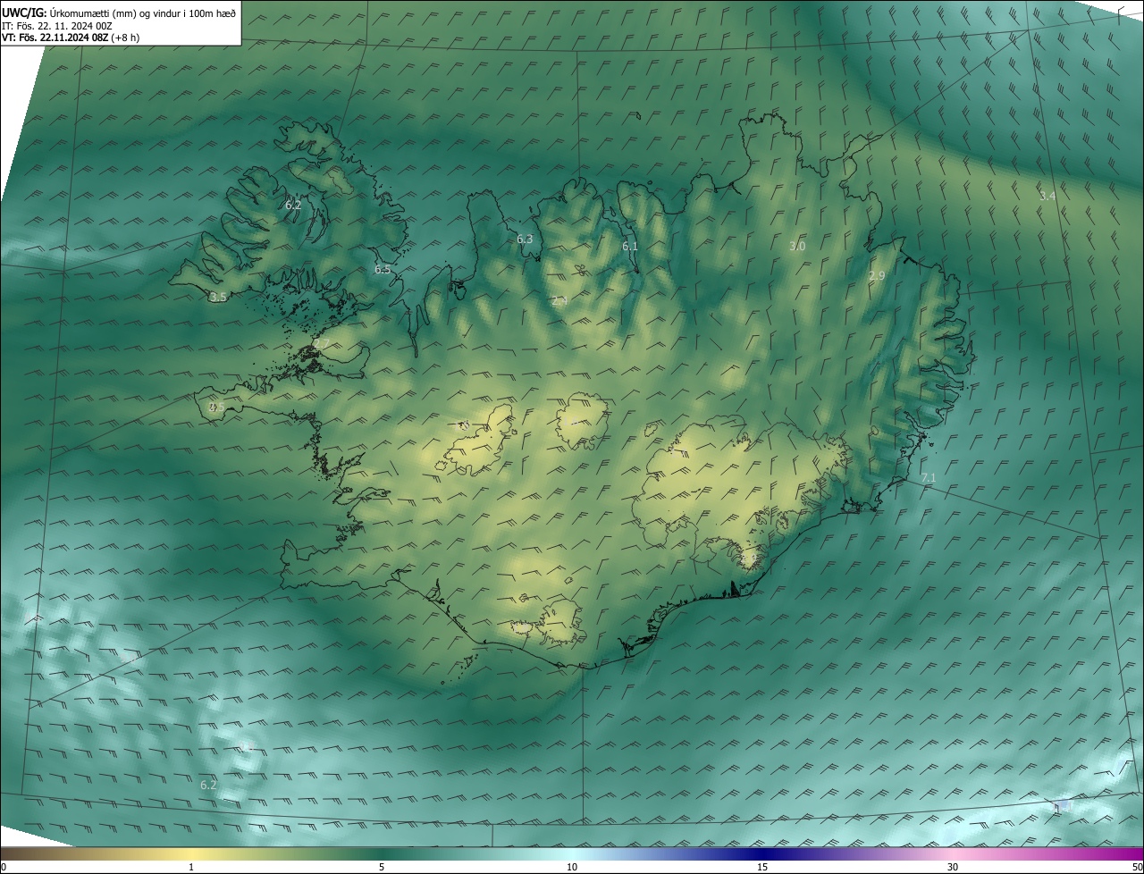The width and height of the screenshot is (1144, 874).
Task: Click the 2.4 value label on the map
Action: (x=559, y=301)
